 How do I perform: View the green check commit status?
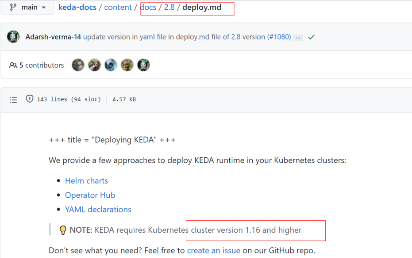click(x=312, y=37)
